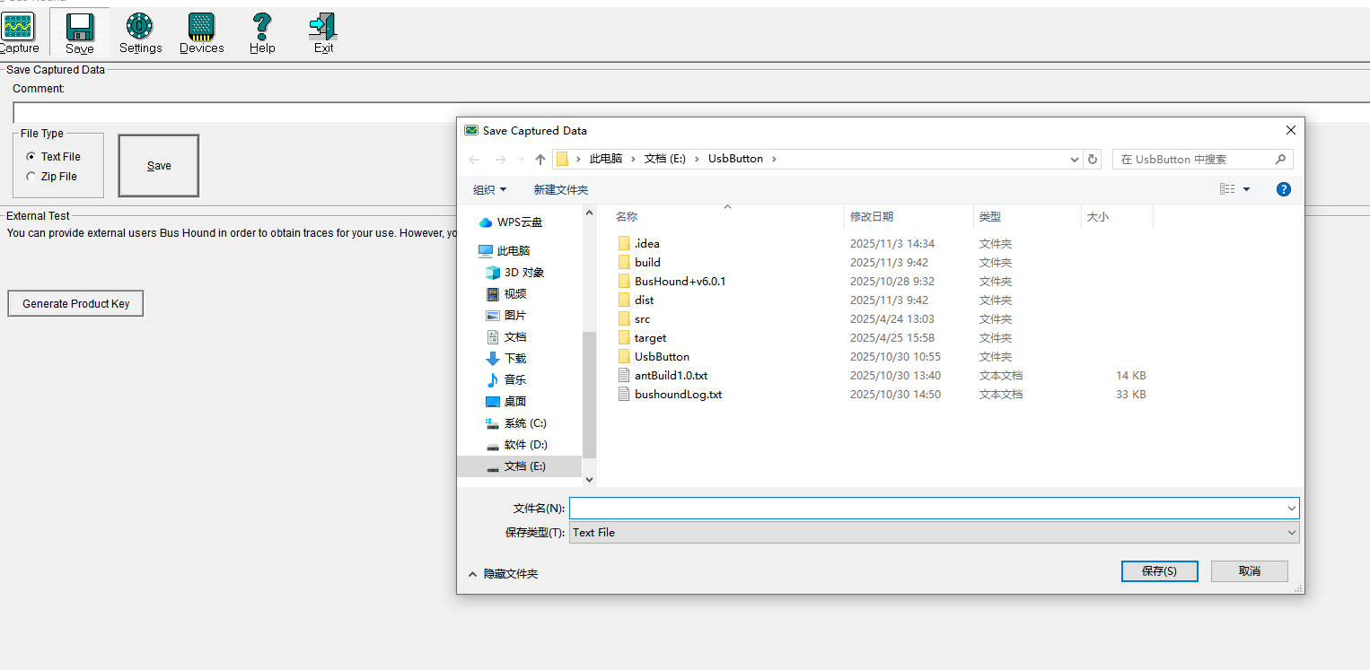Screen dimensions: 1370x670
Task: Click the Save floppy disk toolbar icon
Action: pos(80,34)
